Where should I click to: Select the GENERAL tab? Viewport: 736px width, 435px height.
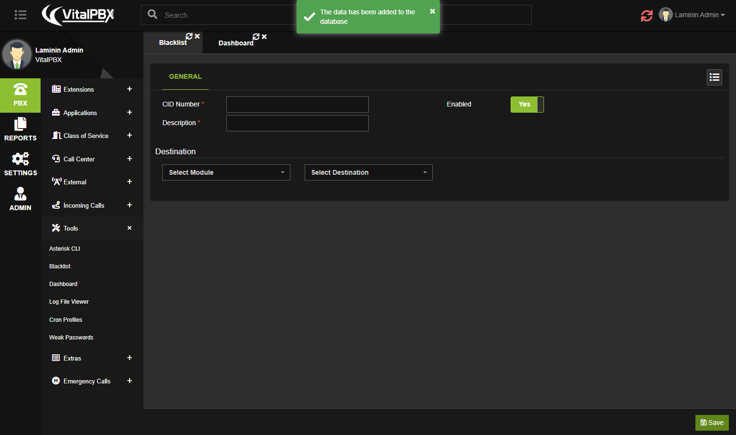(185, 76)
